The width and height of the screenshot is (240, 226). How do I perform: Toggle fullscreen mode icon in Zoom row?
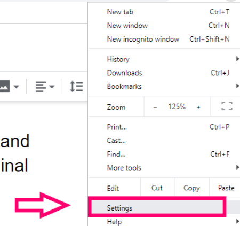(x=227, y=106)
